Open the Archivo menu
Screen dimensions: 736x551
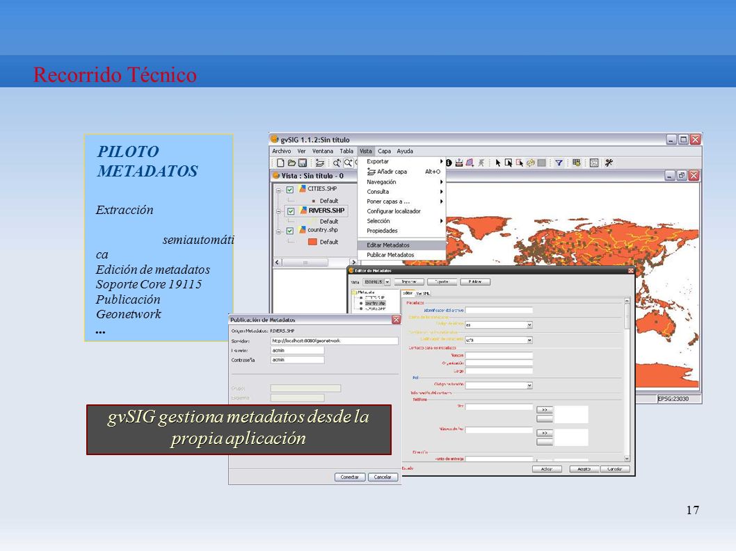click(x=281, y=151)
